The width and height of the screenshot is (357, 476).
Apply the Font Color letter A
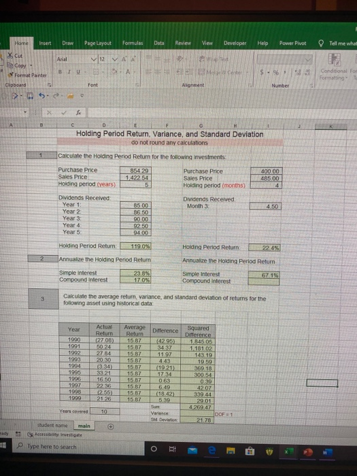(x=128, y=72)
